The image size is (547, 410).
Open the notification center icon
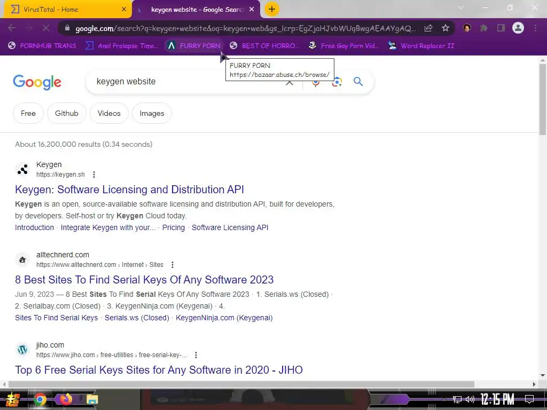pos(529,399)
